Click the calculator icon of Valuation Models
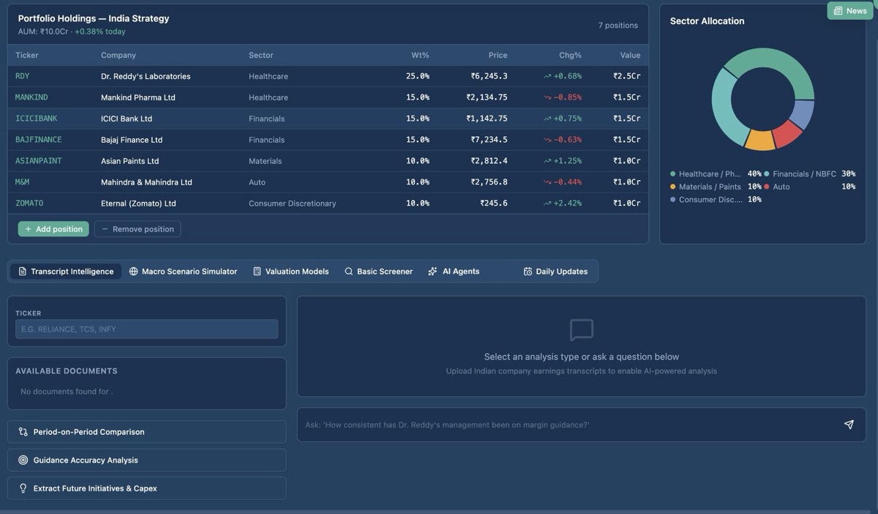The image size is (878, 514). click(x=257, y=272)
